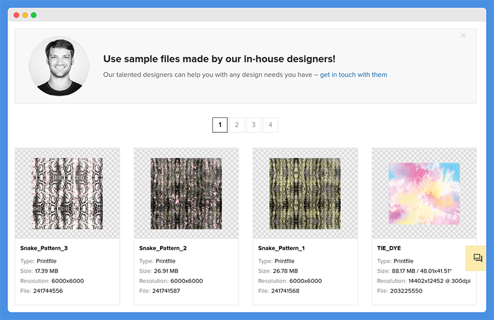494x320 pixels.
Task: Click file number 241744556
Action: click(x=48, y=291)
